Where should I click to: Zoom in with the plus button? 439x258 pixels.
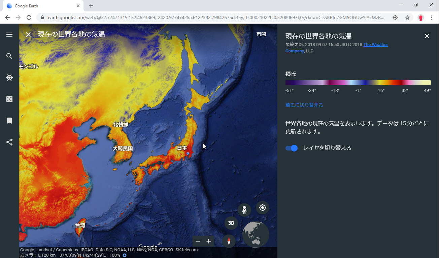209,241
